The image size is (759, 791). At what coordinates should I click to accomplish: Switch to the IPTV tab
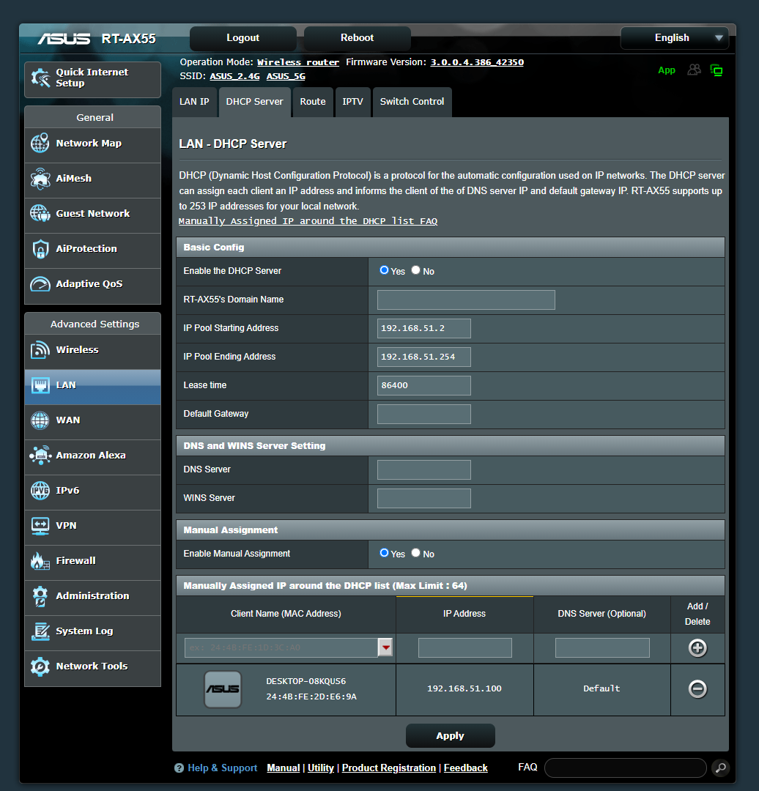[352, 102]
